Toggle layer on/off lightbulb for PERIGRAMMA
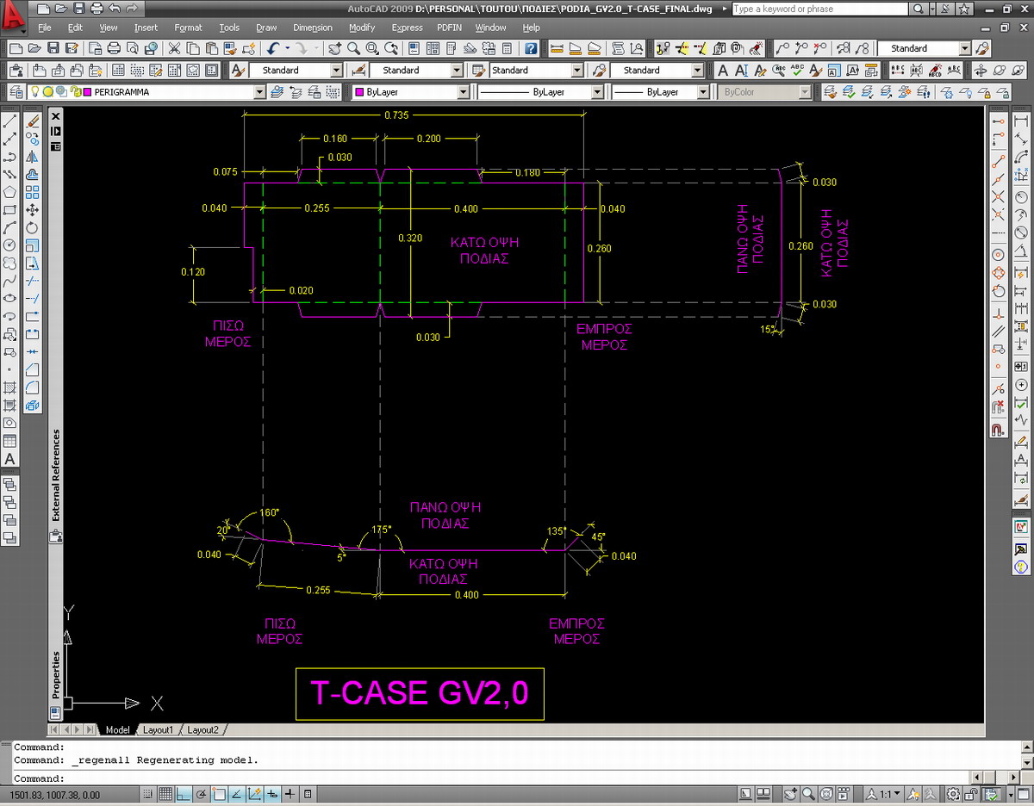Viewport: 1034px width, 806px height. point(36,91)
